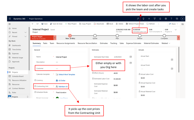Open Resource Reconciliation tab
194x120 pixels.
[x=87, y=43]
